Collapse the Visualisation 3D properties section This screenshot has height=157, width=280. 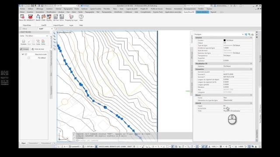pyautogui.click(x=251, y=64)
